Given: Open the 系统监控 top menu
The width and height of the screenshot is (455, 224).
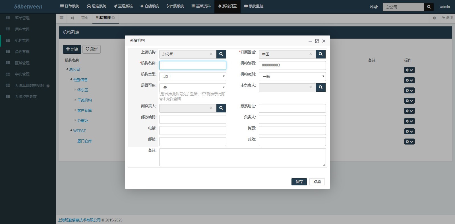Looking at the screenshot, I should click(x=254, y=6).
